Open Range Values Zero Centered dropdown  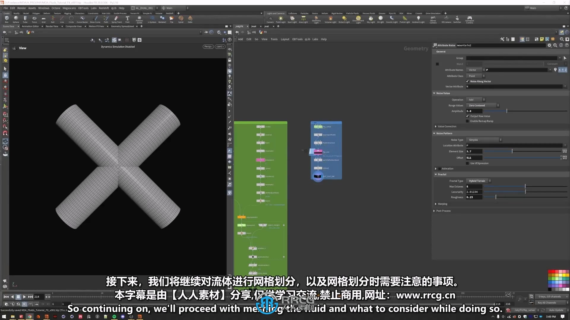pos(483,106)
